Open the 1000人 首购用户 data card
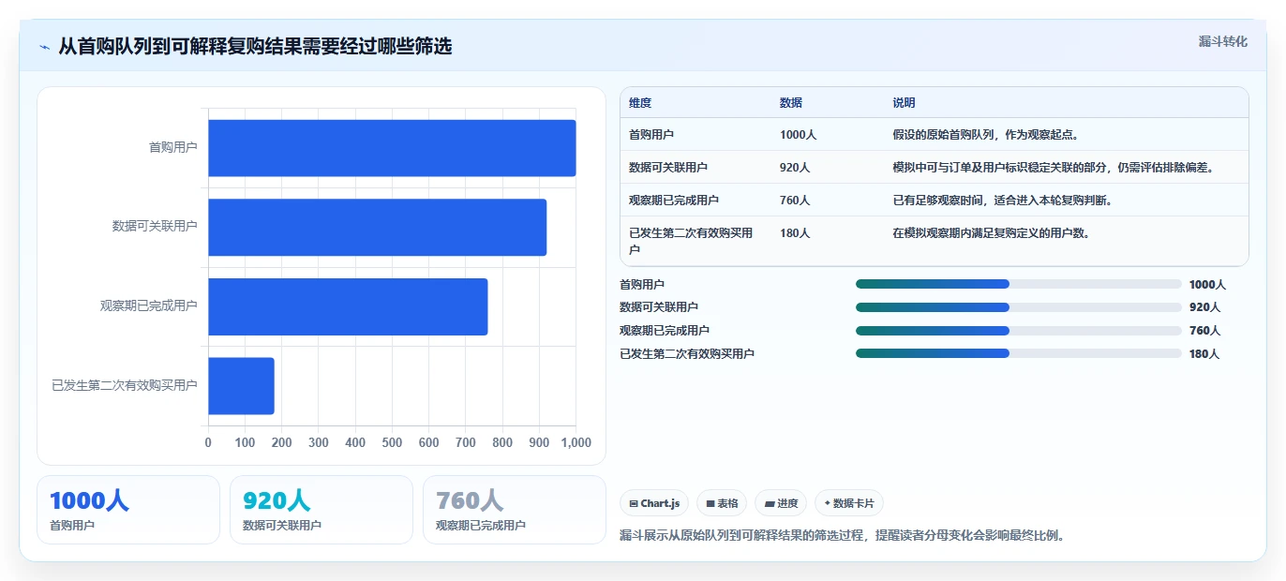 128,510
